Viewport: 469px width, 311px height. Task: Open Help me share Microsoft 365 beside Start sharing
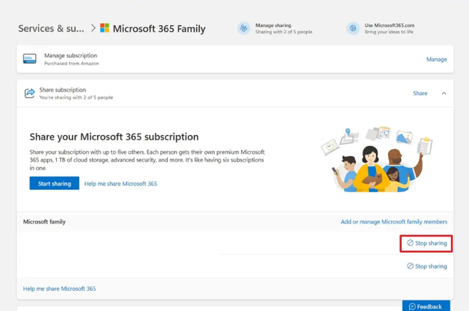(121, 183)
